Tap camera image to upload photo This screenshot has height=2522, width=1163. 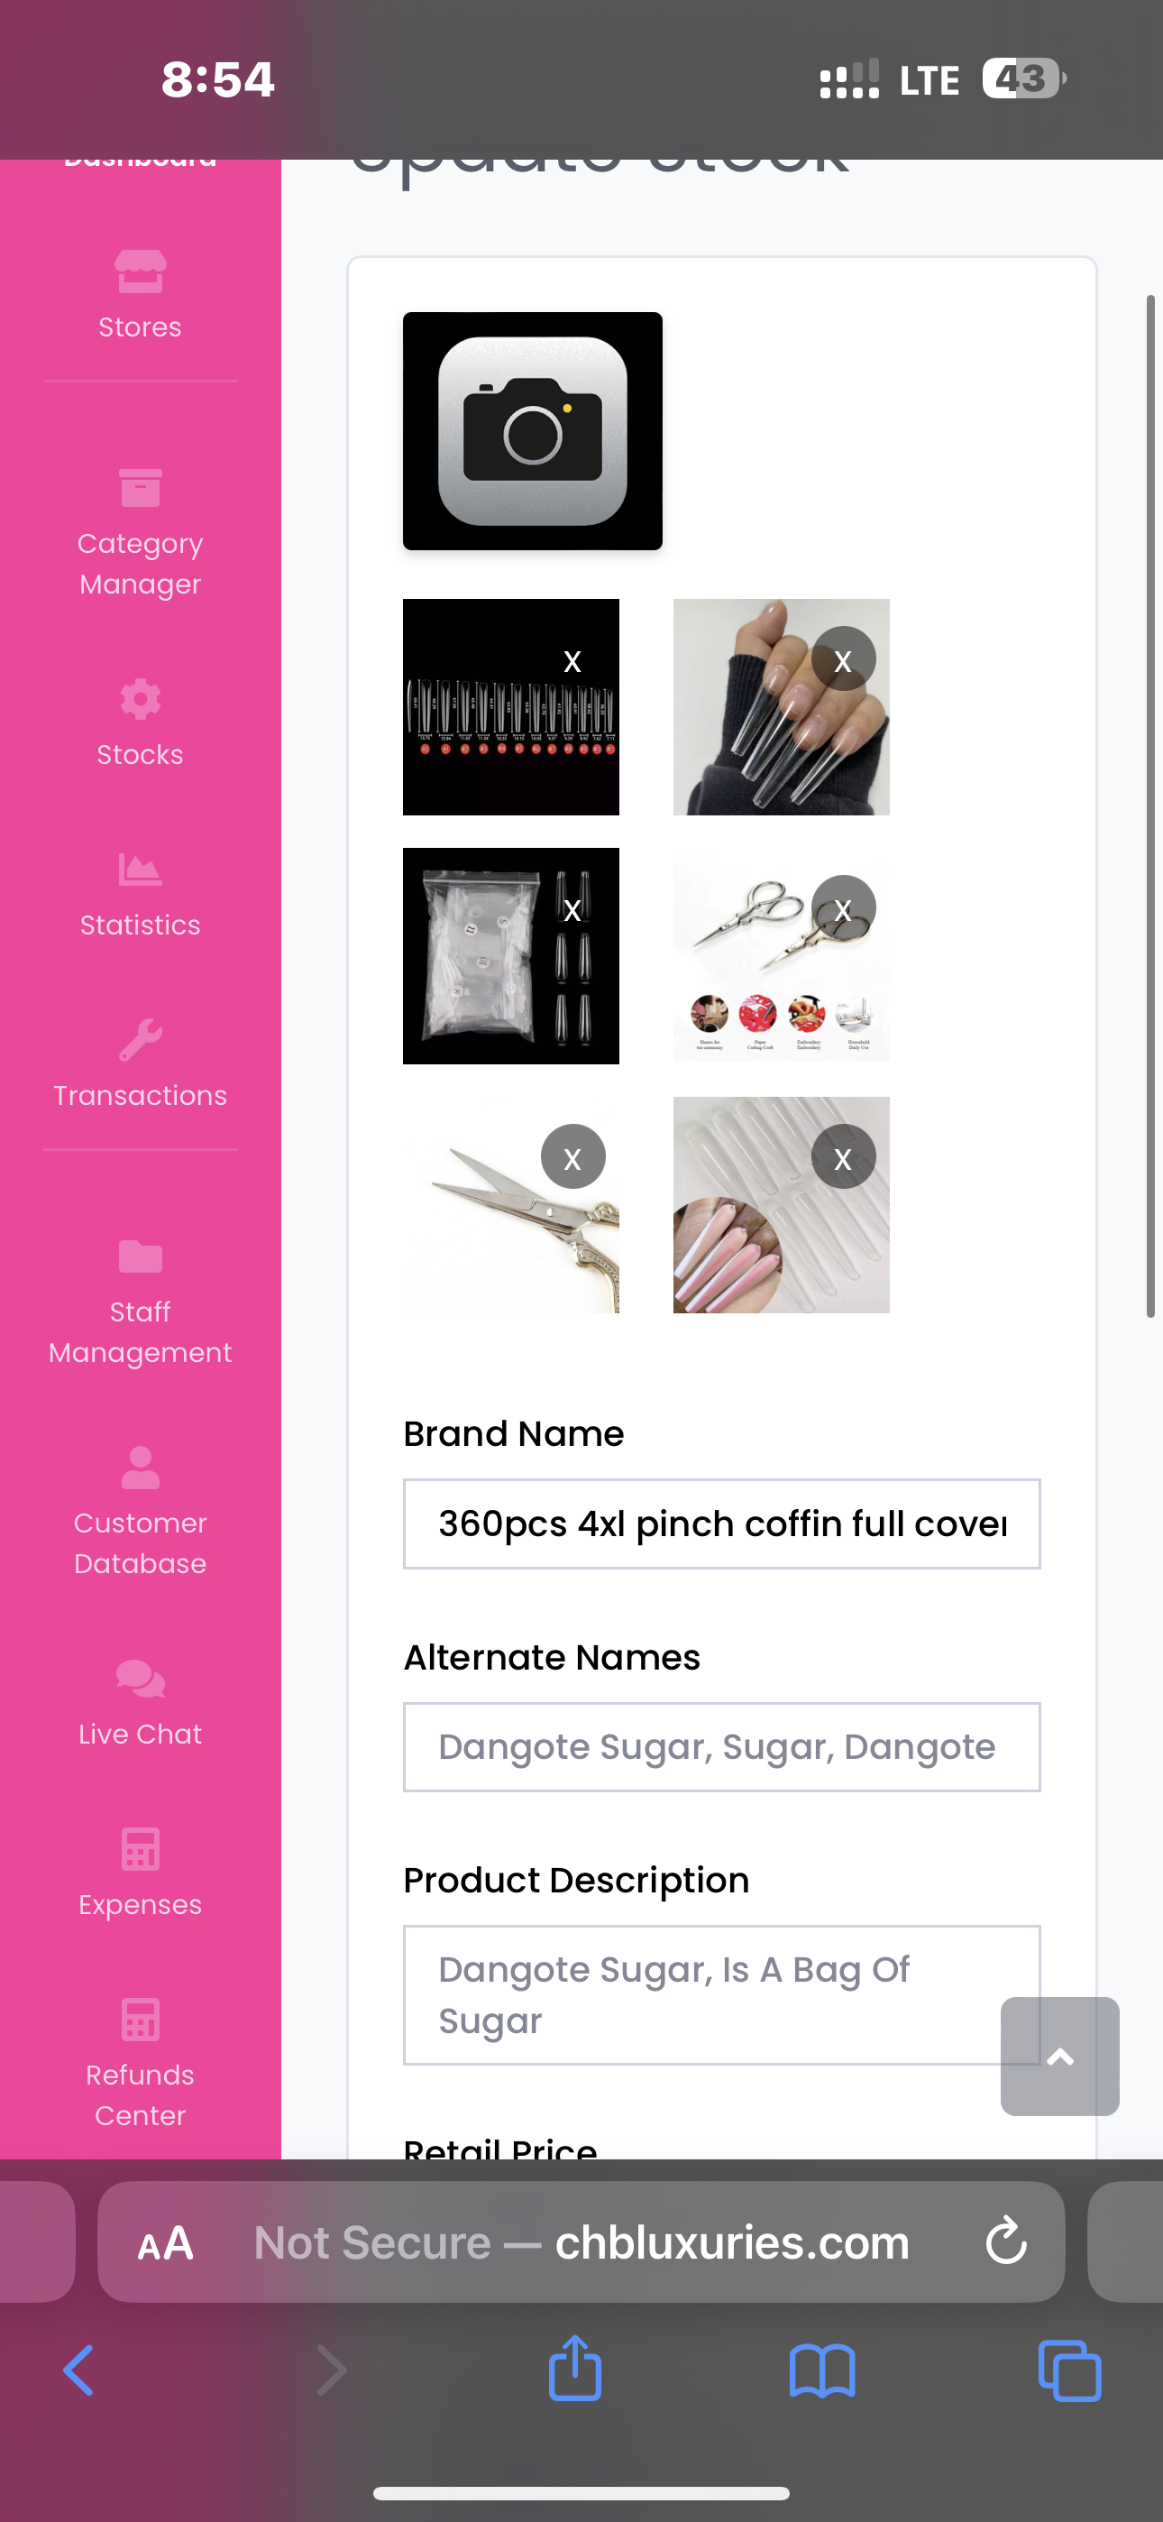(533, 431)
